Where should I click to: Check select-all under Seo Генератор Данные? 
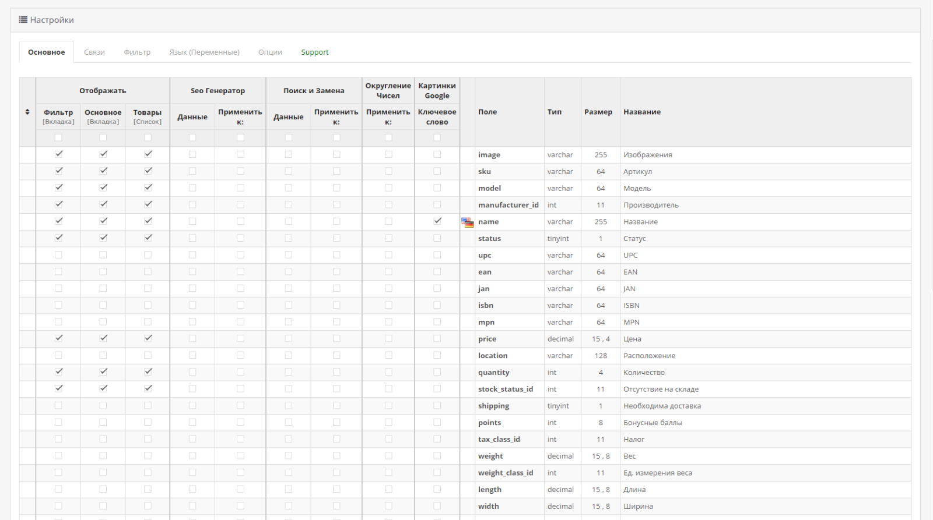coord(192,138)
